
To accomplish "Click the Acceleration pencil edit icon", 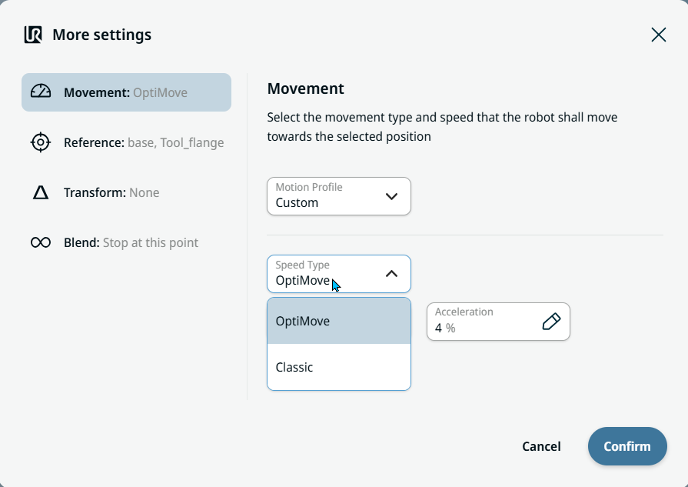I will click(x=551, y=322).
